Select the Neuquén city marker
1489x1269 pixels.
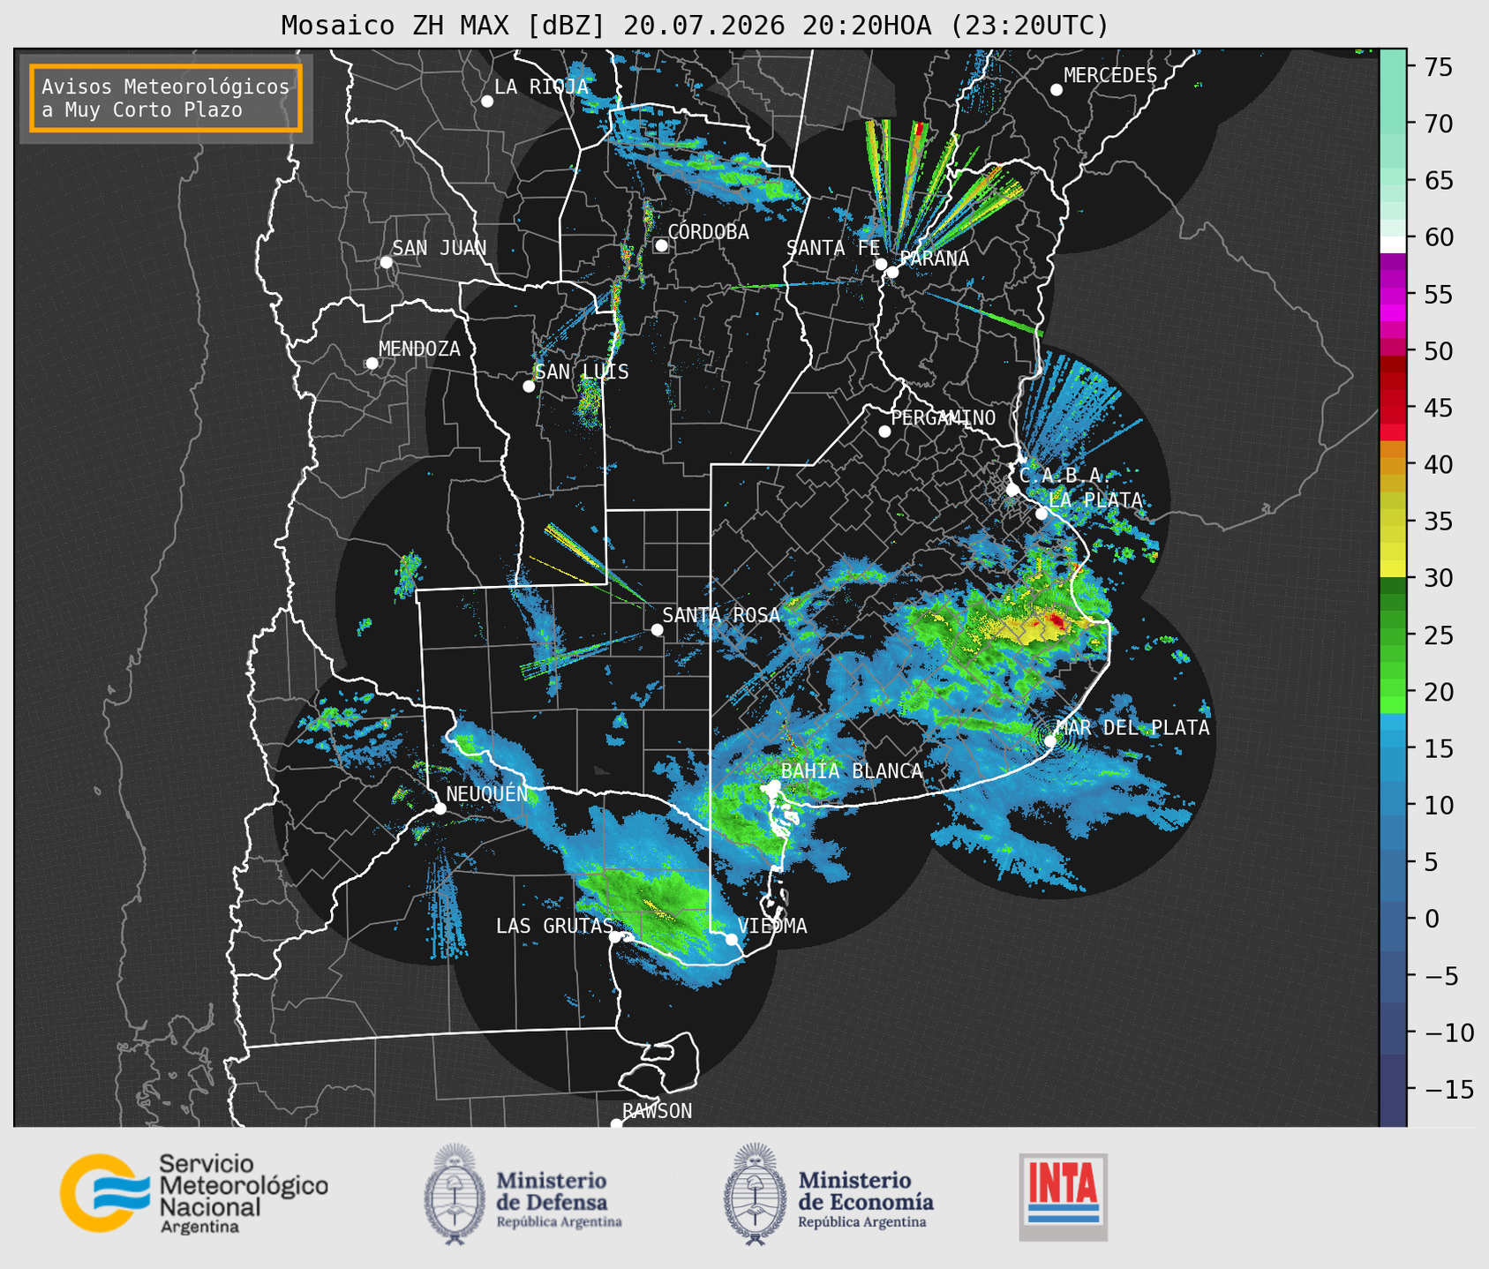(x=440, y=807)
